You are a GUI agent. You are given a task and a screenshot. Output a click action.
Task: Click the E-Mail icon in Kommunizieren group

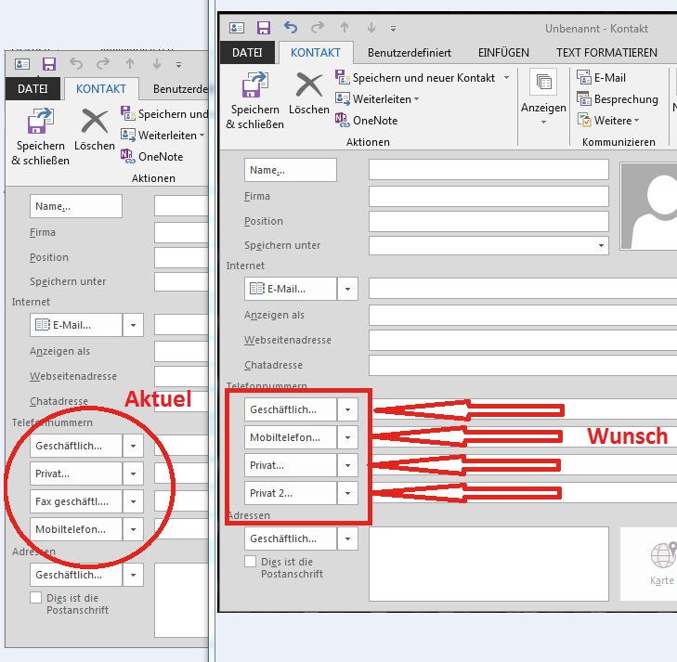click(584, 78)
